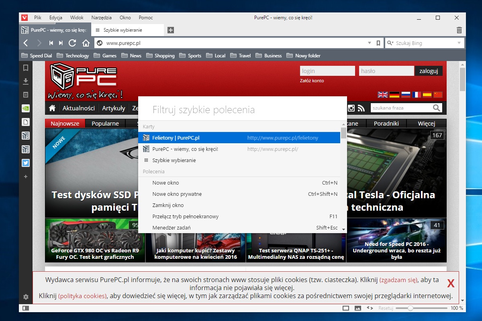
Task: Click the Forward navigation arrow
Action: (39, 43)
